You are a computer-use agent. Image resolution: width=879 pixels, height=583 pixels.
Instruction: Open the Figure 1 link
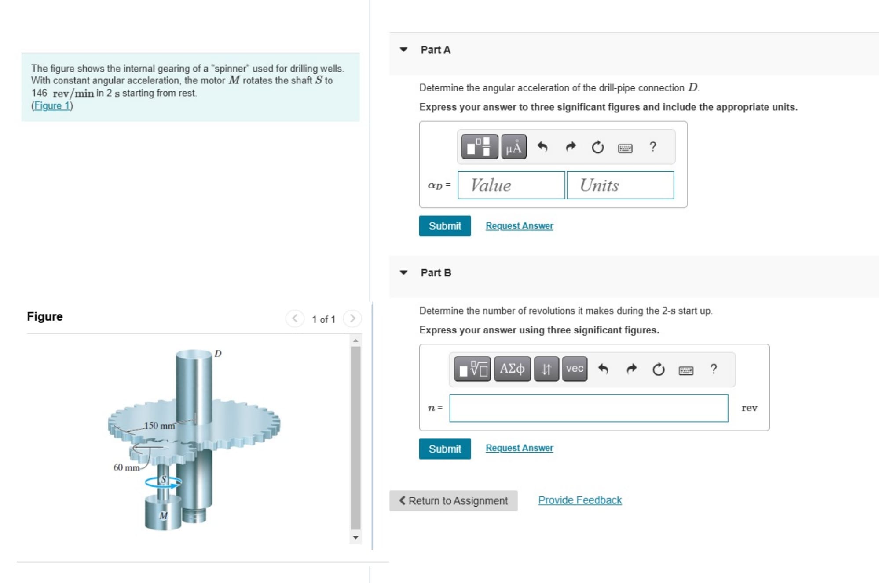pyautogui.click(x=52, y=106)
